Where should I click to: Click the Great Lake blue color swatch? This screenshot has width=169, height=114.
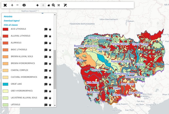pyautogui.click(x=6, y=84)
